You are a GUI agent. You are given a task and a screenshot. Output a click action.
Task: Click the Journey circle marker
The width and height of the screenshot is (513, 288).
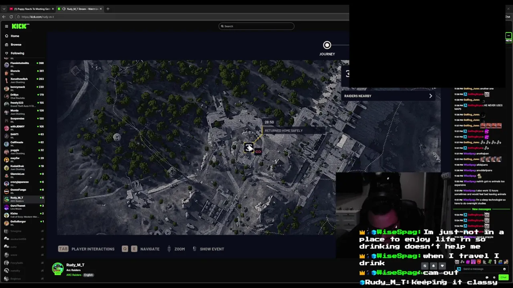[x=327, y=45]
